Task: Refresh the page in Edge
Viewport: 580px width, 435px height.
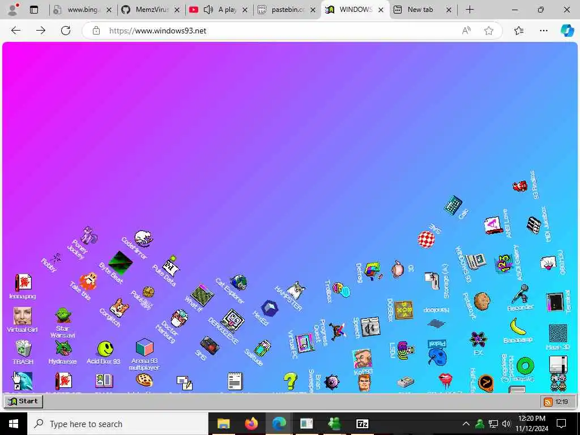Action: point(66,31)
